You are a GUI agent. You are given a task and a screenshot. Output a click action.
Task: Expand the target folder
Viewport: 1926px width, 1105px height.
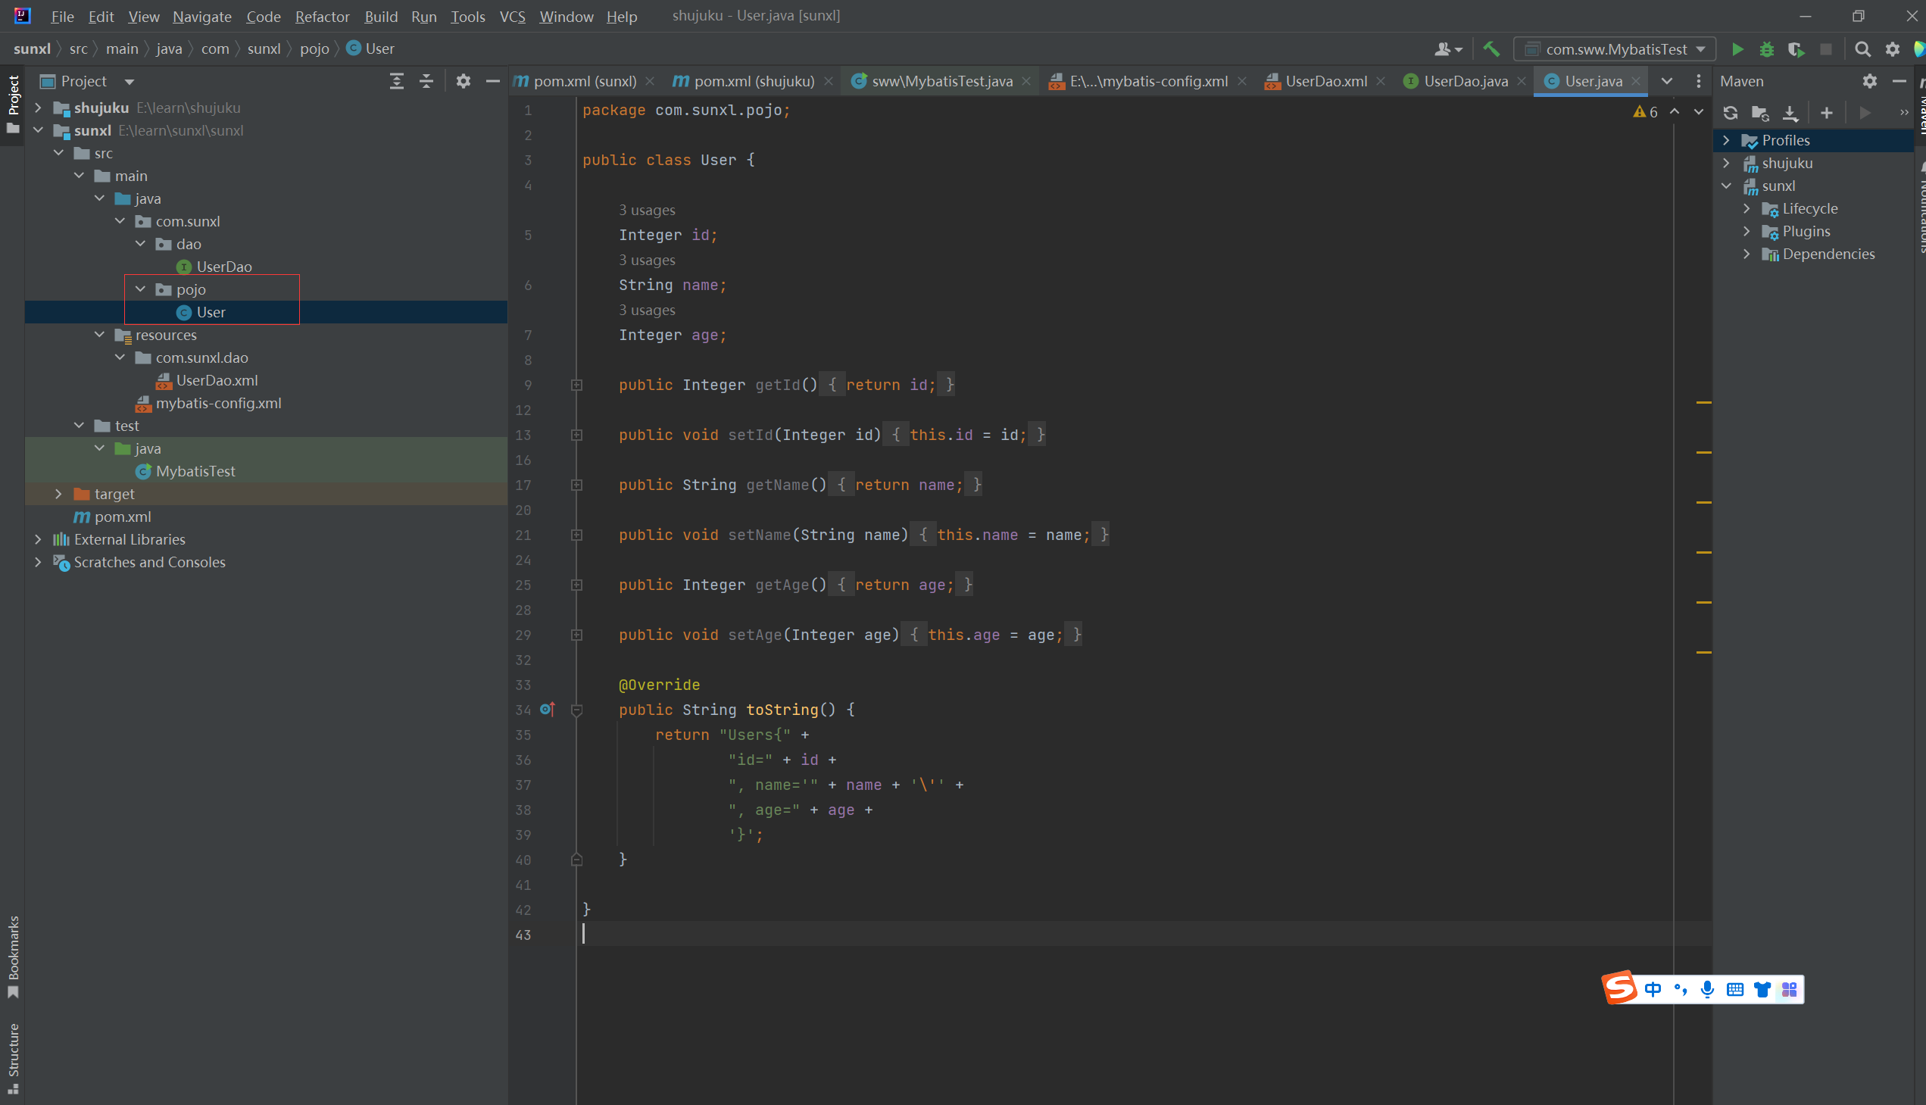point(58,494)
